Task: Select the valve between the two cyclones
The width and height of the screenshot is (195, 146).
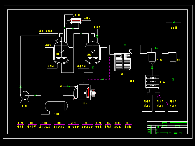Action: click(x=157, y=48)
